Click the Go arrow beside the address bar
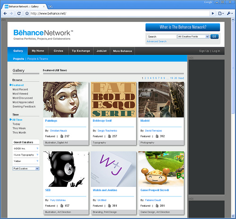This screenshot has width=236, height=219. (213, 14)
